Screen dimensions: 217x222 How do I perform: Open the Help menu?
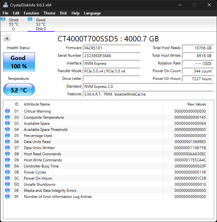click(75, 13)
